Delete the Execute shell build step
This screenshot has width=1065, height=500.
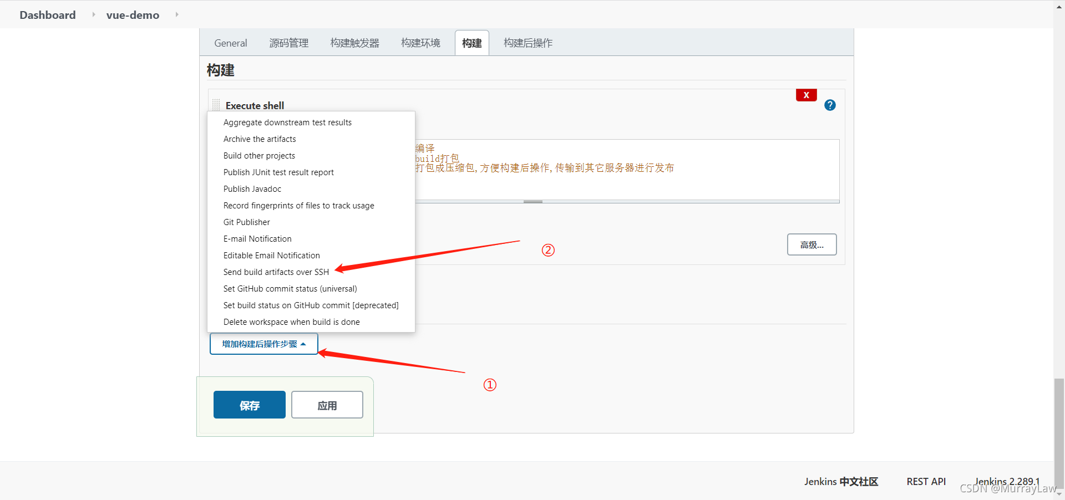point(807,95)
